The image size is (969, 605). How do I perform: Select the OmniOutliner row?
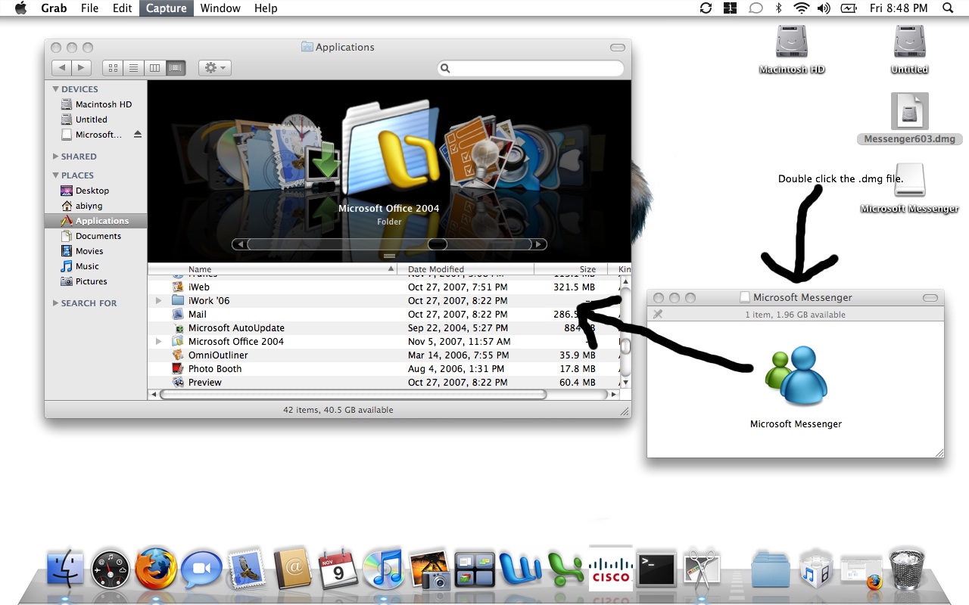384,355
